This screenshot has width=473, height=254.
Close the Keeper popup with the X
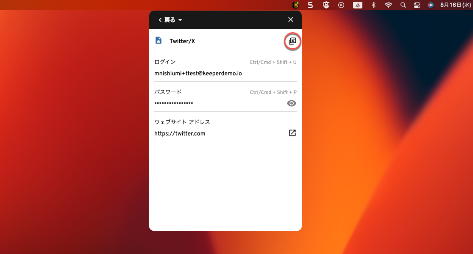click(x=291, y=19)
